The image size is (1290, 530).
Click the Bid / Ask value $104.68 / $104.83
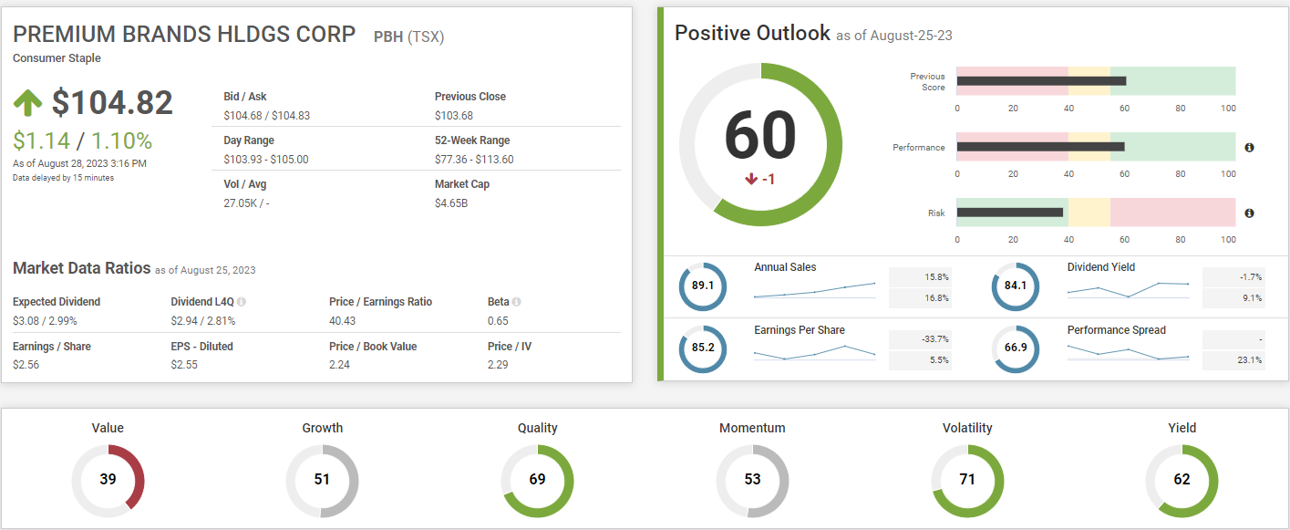tap(267, 116)
